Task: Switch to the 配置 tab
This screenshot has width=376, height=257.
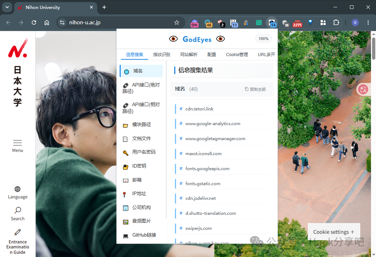Action: tap(212, 55)
